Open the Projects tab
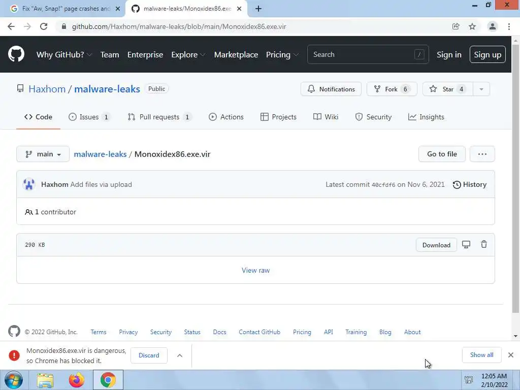Image resolution: width=520 pixels, height=390 pixels. coord(278,117)
